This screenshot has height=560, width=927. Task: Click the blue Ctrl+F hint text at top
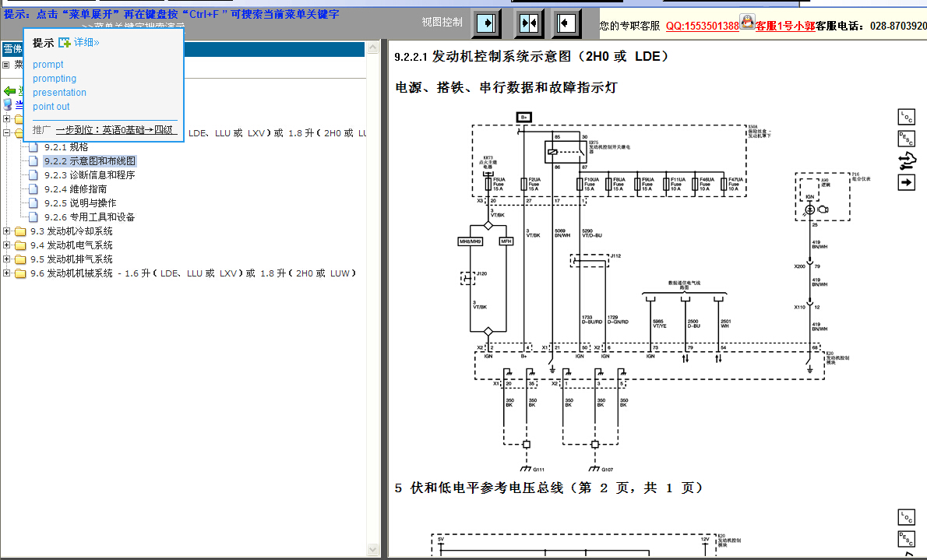(171, 14)
